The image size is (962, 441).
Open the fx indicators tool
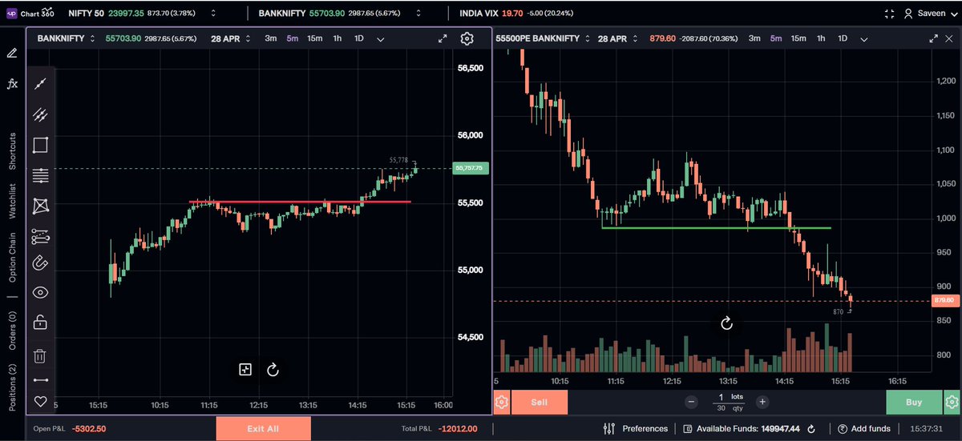coord(12,83)
